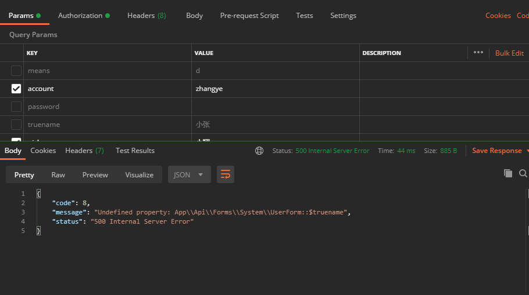Edit the zhangye value field
This screenshot has height=295, width=529.
point(276,89)
